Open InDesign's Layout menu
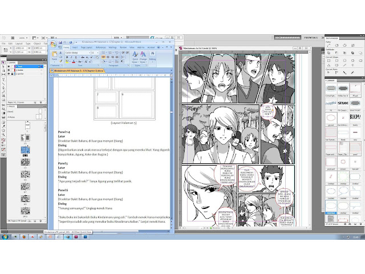Screen dimensions: 365x274 point(19,43)
